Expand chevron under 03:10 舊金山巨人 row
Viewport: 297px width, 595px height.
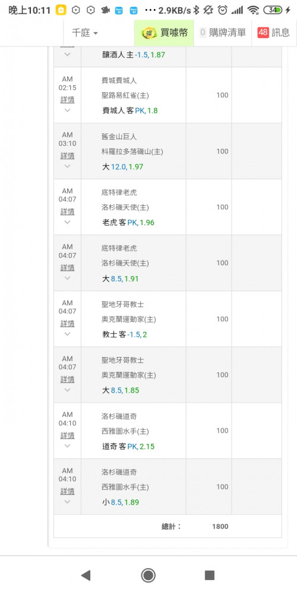point(68,166)
